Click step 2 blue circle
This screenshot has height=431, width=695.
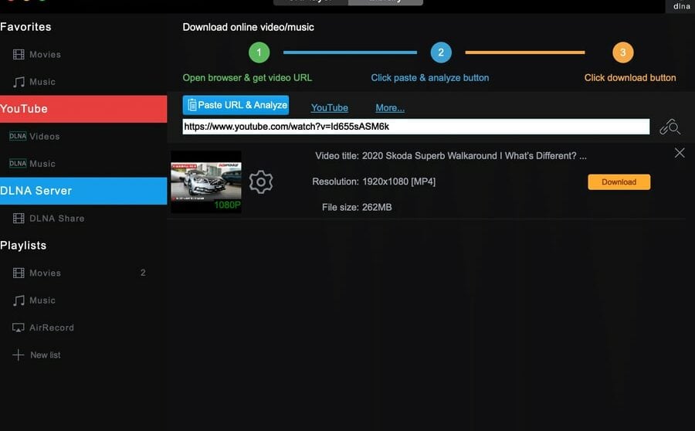(x=441, y=53)
